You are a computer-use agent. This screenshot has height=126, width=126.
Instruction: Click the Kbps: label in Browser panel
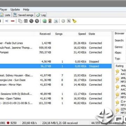pos(118,52)
